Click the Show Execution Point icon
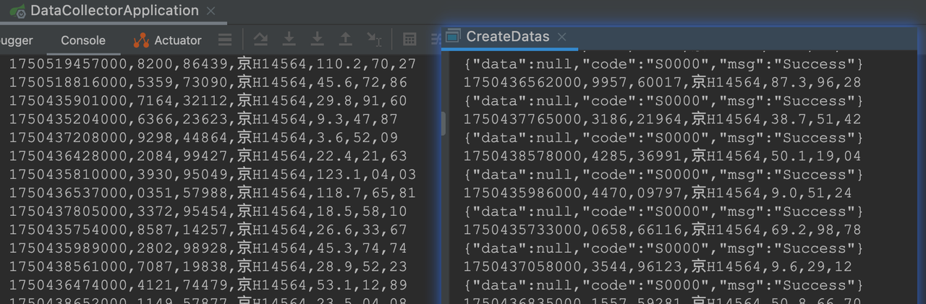The width and height of the screenshot is (926, 304). 225,40
